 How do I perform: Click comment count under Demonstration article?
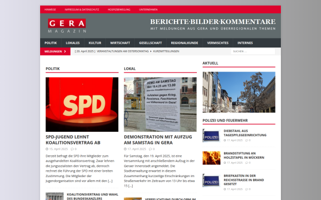[x=152, y=149]
